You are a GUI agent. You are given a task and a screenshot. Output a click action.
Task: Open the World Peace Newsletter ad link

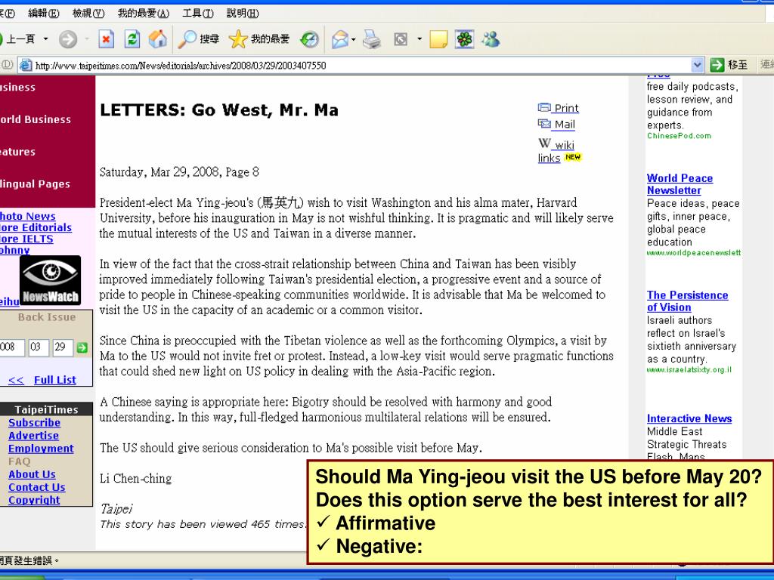(x=680, y=184)
